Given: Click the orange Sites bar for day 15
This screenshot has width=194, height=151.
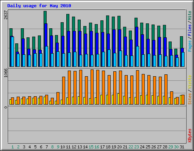Looking at the screenshot, I should pos(92,87).
